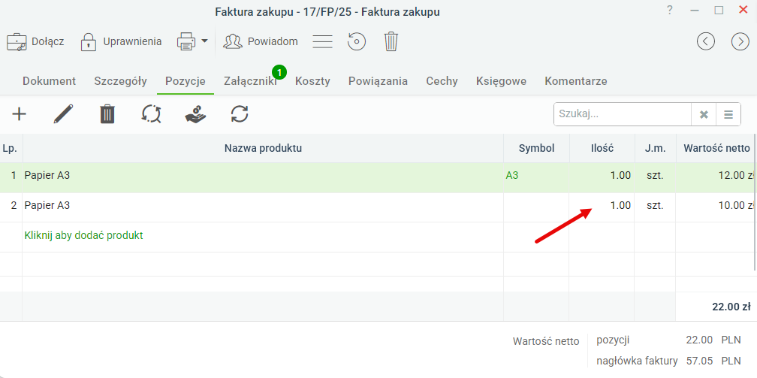Delete position with the positions trash icon
Viewport: 757px width, 378px height.
tap(107, 114)
